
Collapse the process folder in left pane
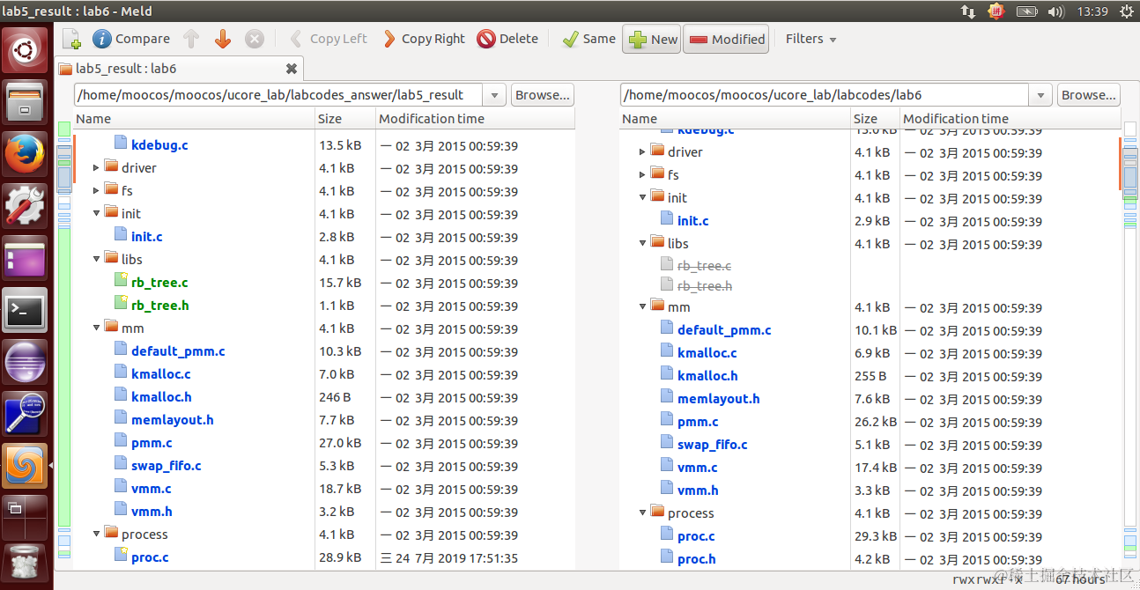(96, 534)
